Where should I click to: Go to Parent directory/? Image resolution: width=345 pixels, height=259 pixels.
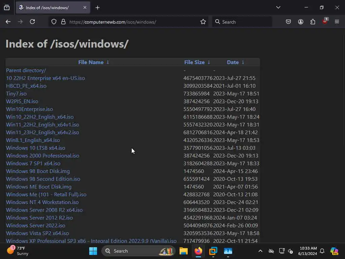click(x=26, y=70)
